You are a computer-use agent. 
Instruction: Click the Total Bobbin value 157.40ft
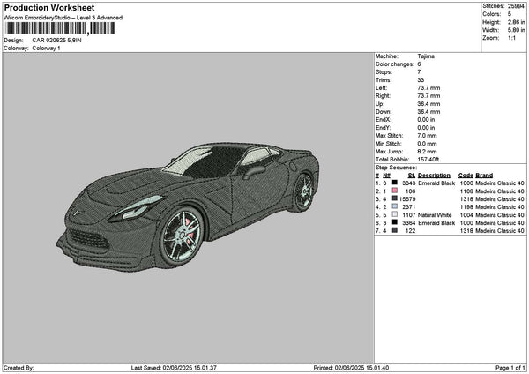[x=428, y=160]
